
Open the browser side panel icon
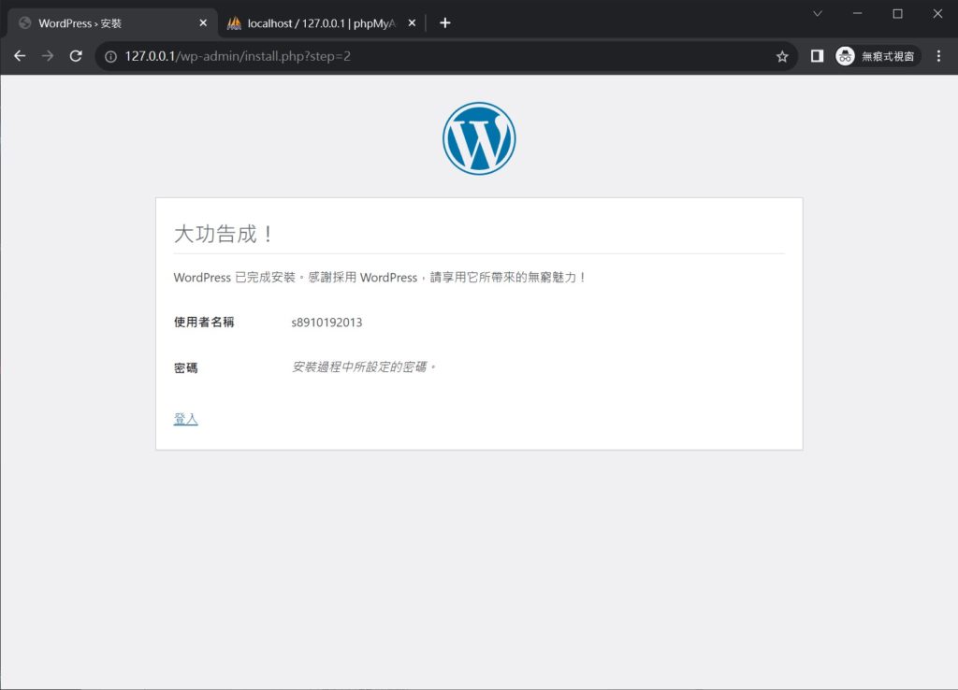pyautogui.click(x=817, y=56)
